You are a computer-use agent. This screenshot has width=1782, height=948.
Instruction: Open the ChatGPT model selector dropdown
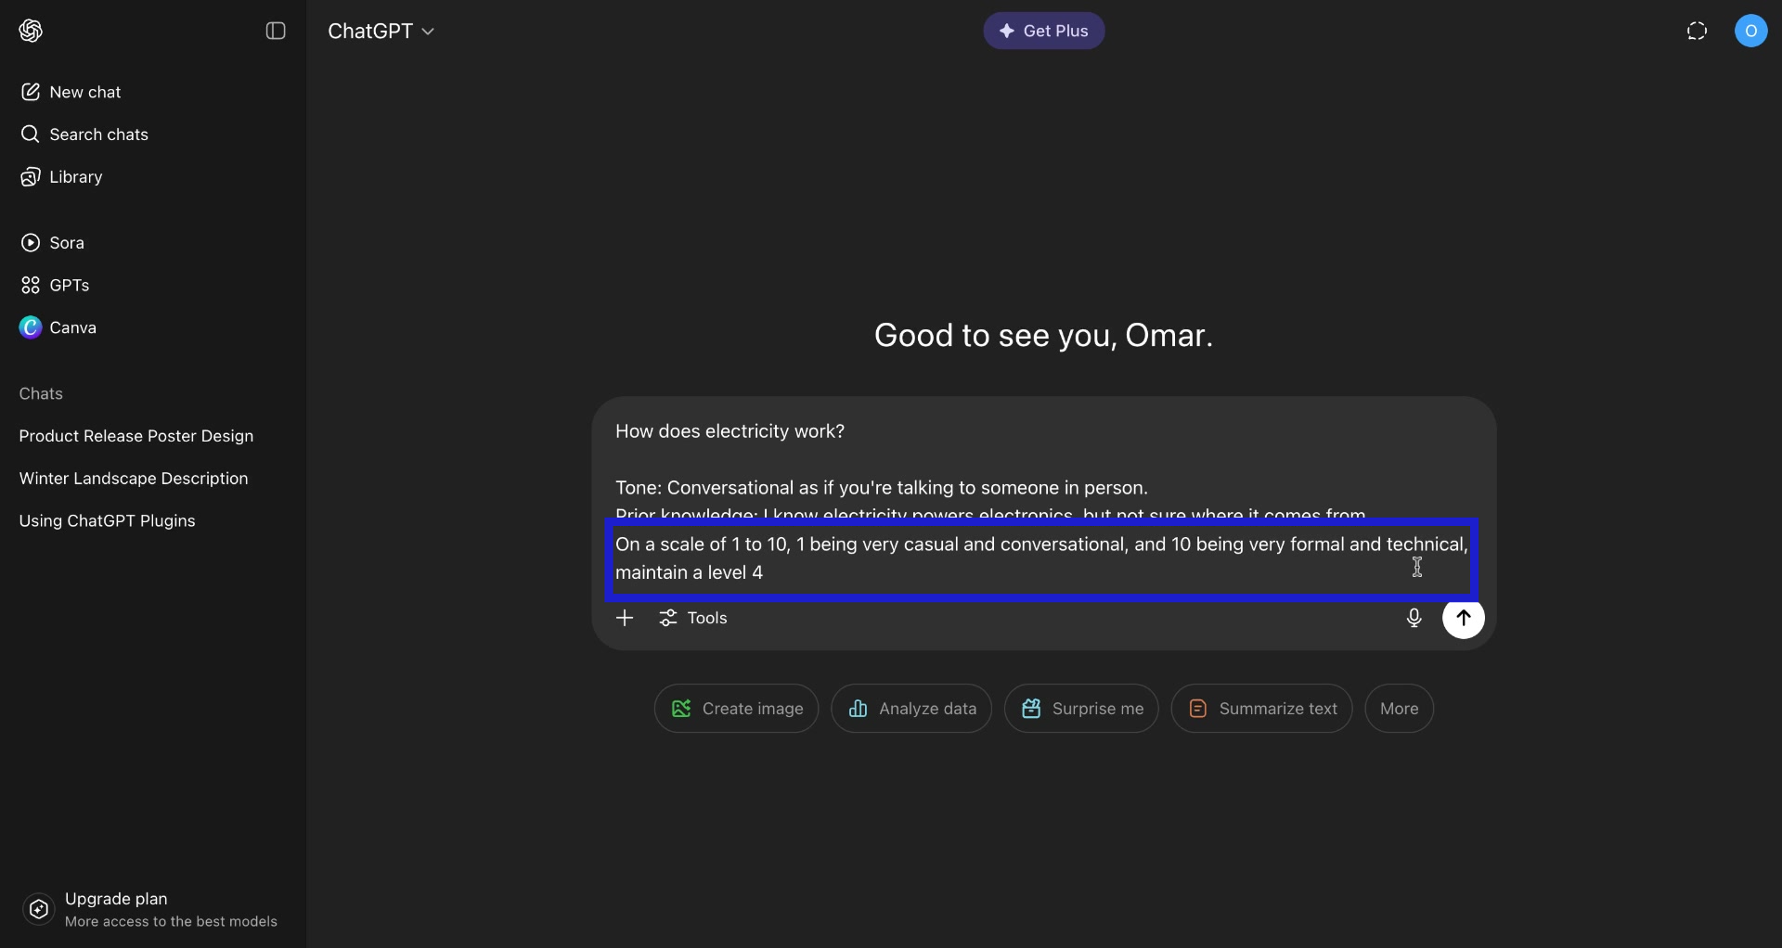381,31
